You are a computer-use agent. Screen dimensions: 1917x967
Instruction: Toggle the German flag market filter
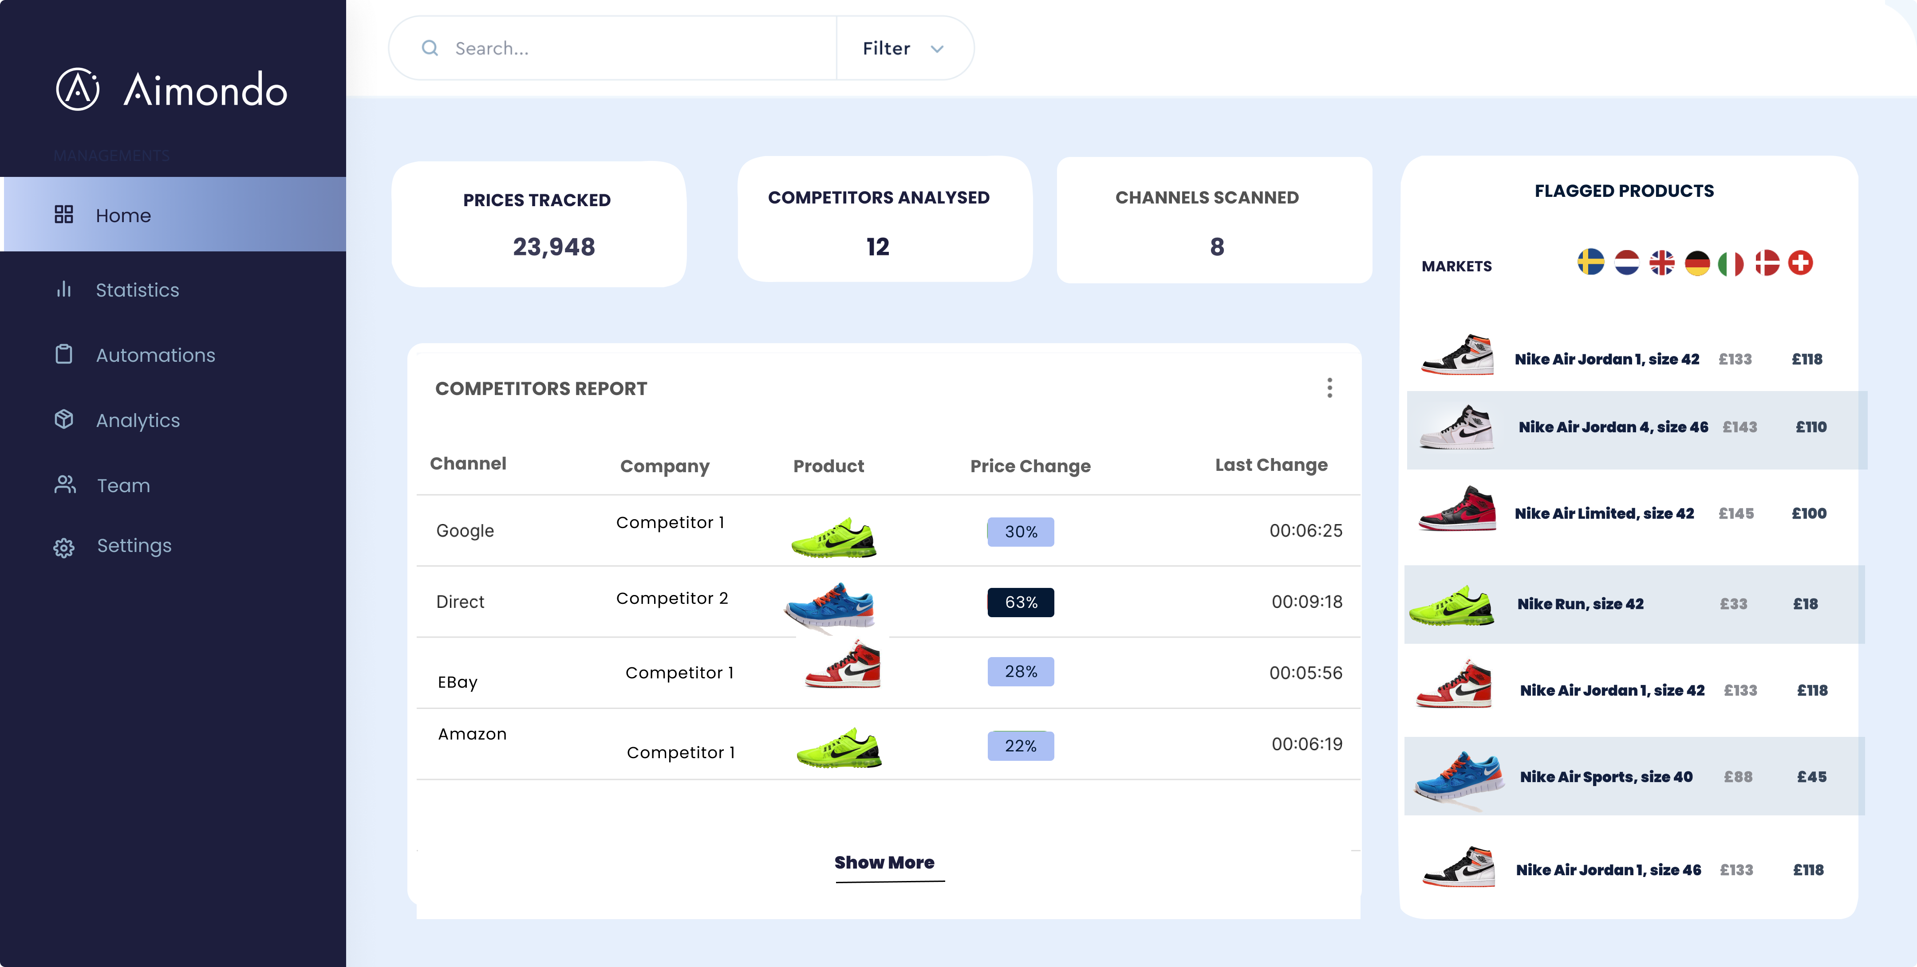[x=1698, y=262]
